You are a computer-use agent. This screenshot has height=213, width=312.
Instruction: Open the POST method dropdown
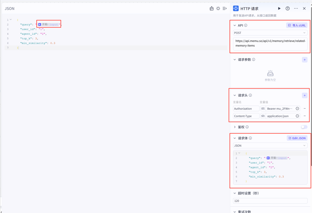click(270, 33)
